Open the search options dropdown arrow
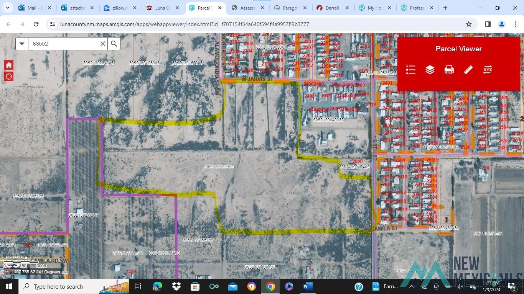This screenshot has height=294, width=524. 22,44
